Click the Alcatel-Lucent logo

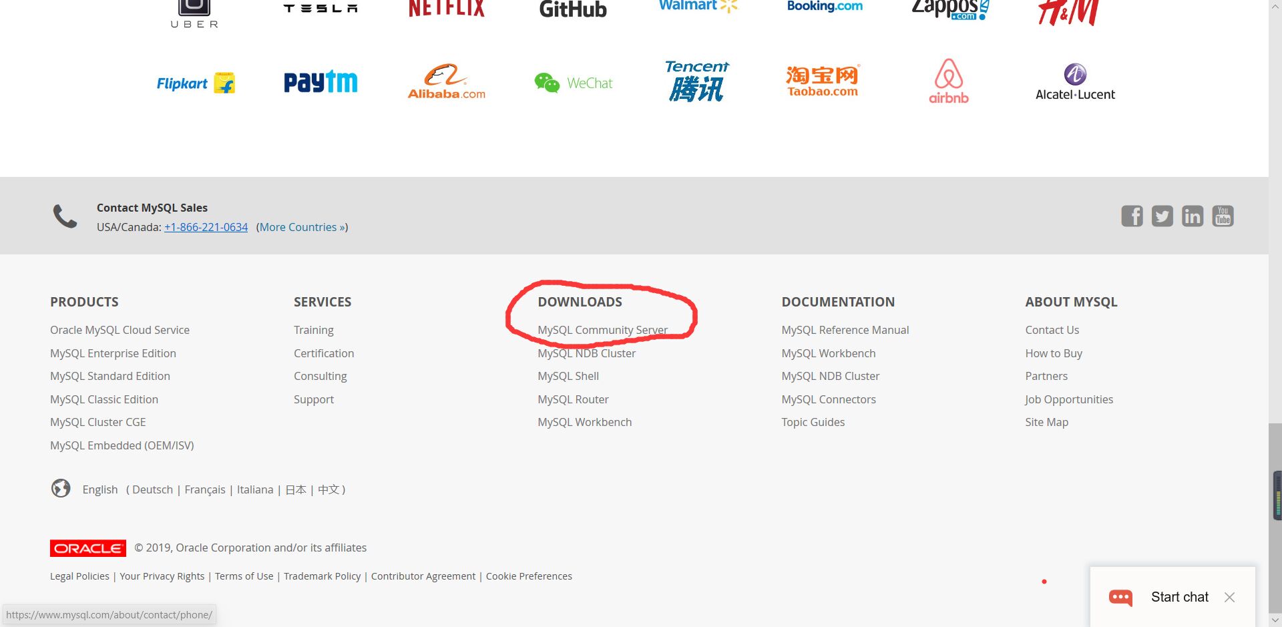[1075, 82]
